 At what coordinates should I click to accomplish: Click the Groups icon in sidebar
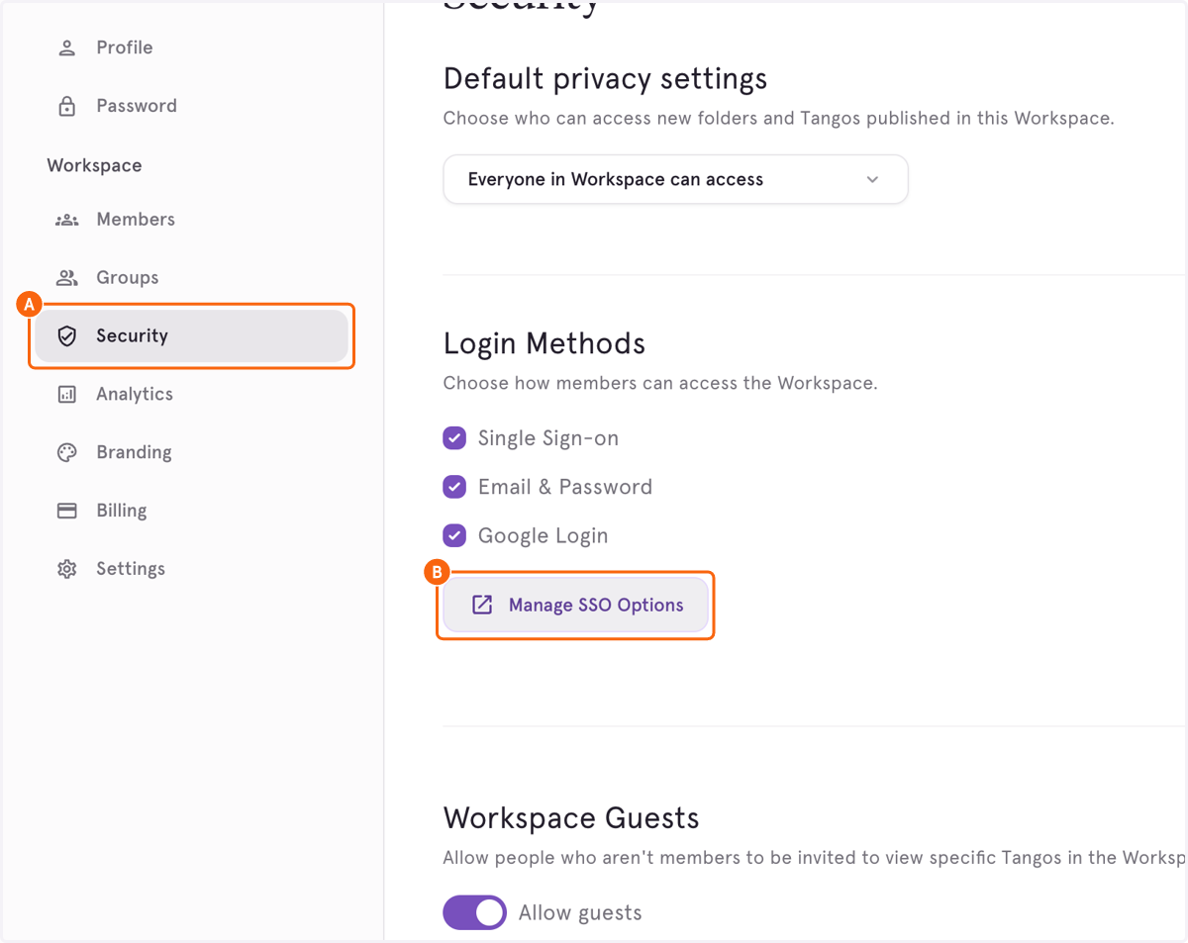click(67, 278)
